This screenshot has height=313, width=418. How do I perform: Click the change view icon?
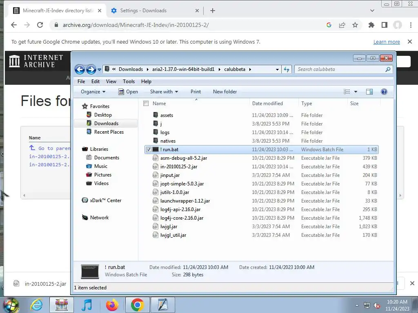click(347, 92)
